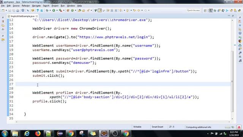Open the Run menu
The height and width of the screenshot is (137, 243).
point(63,6)
